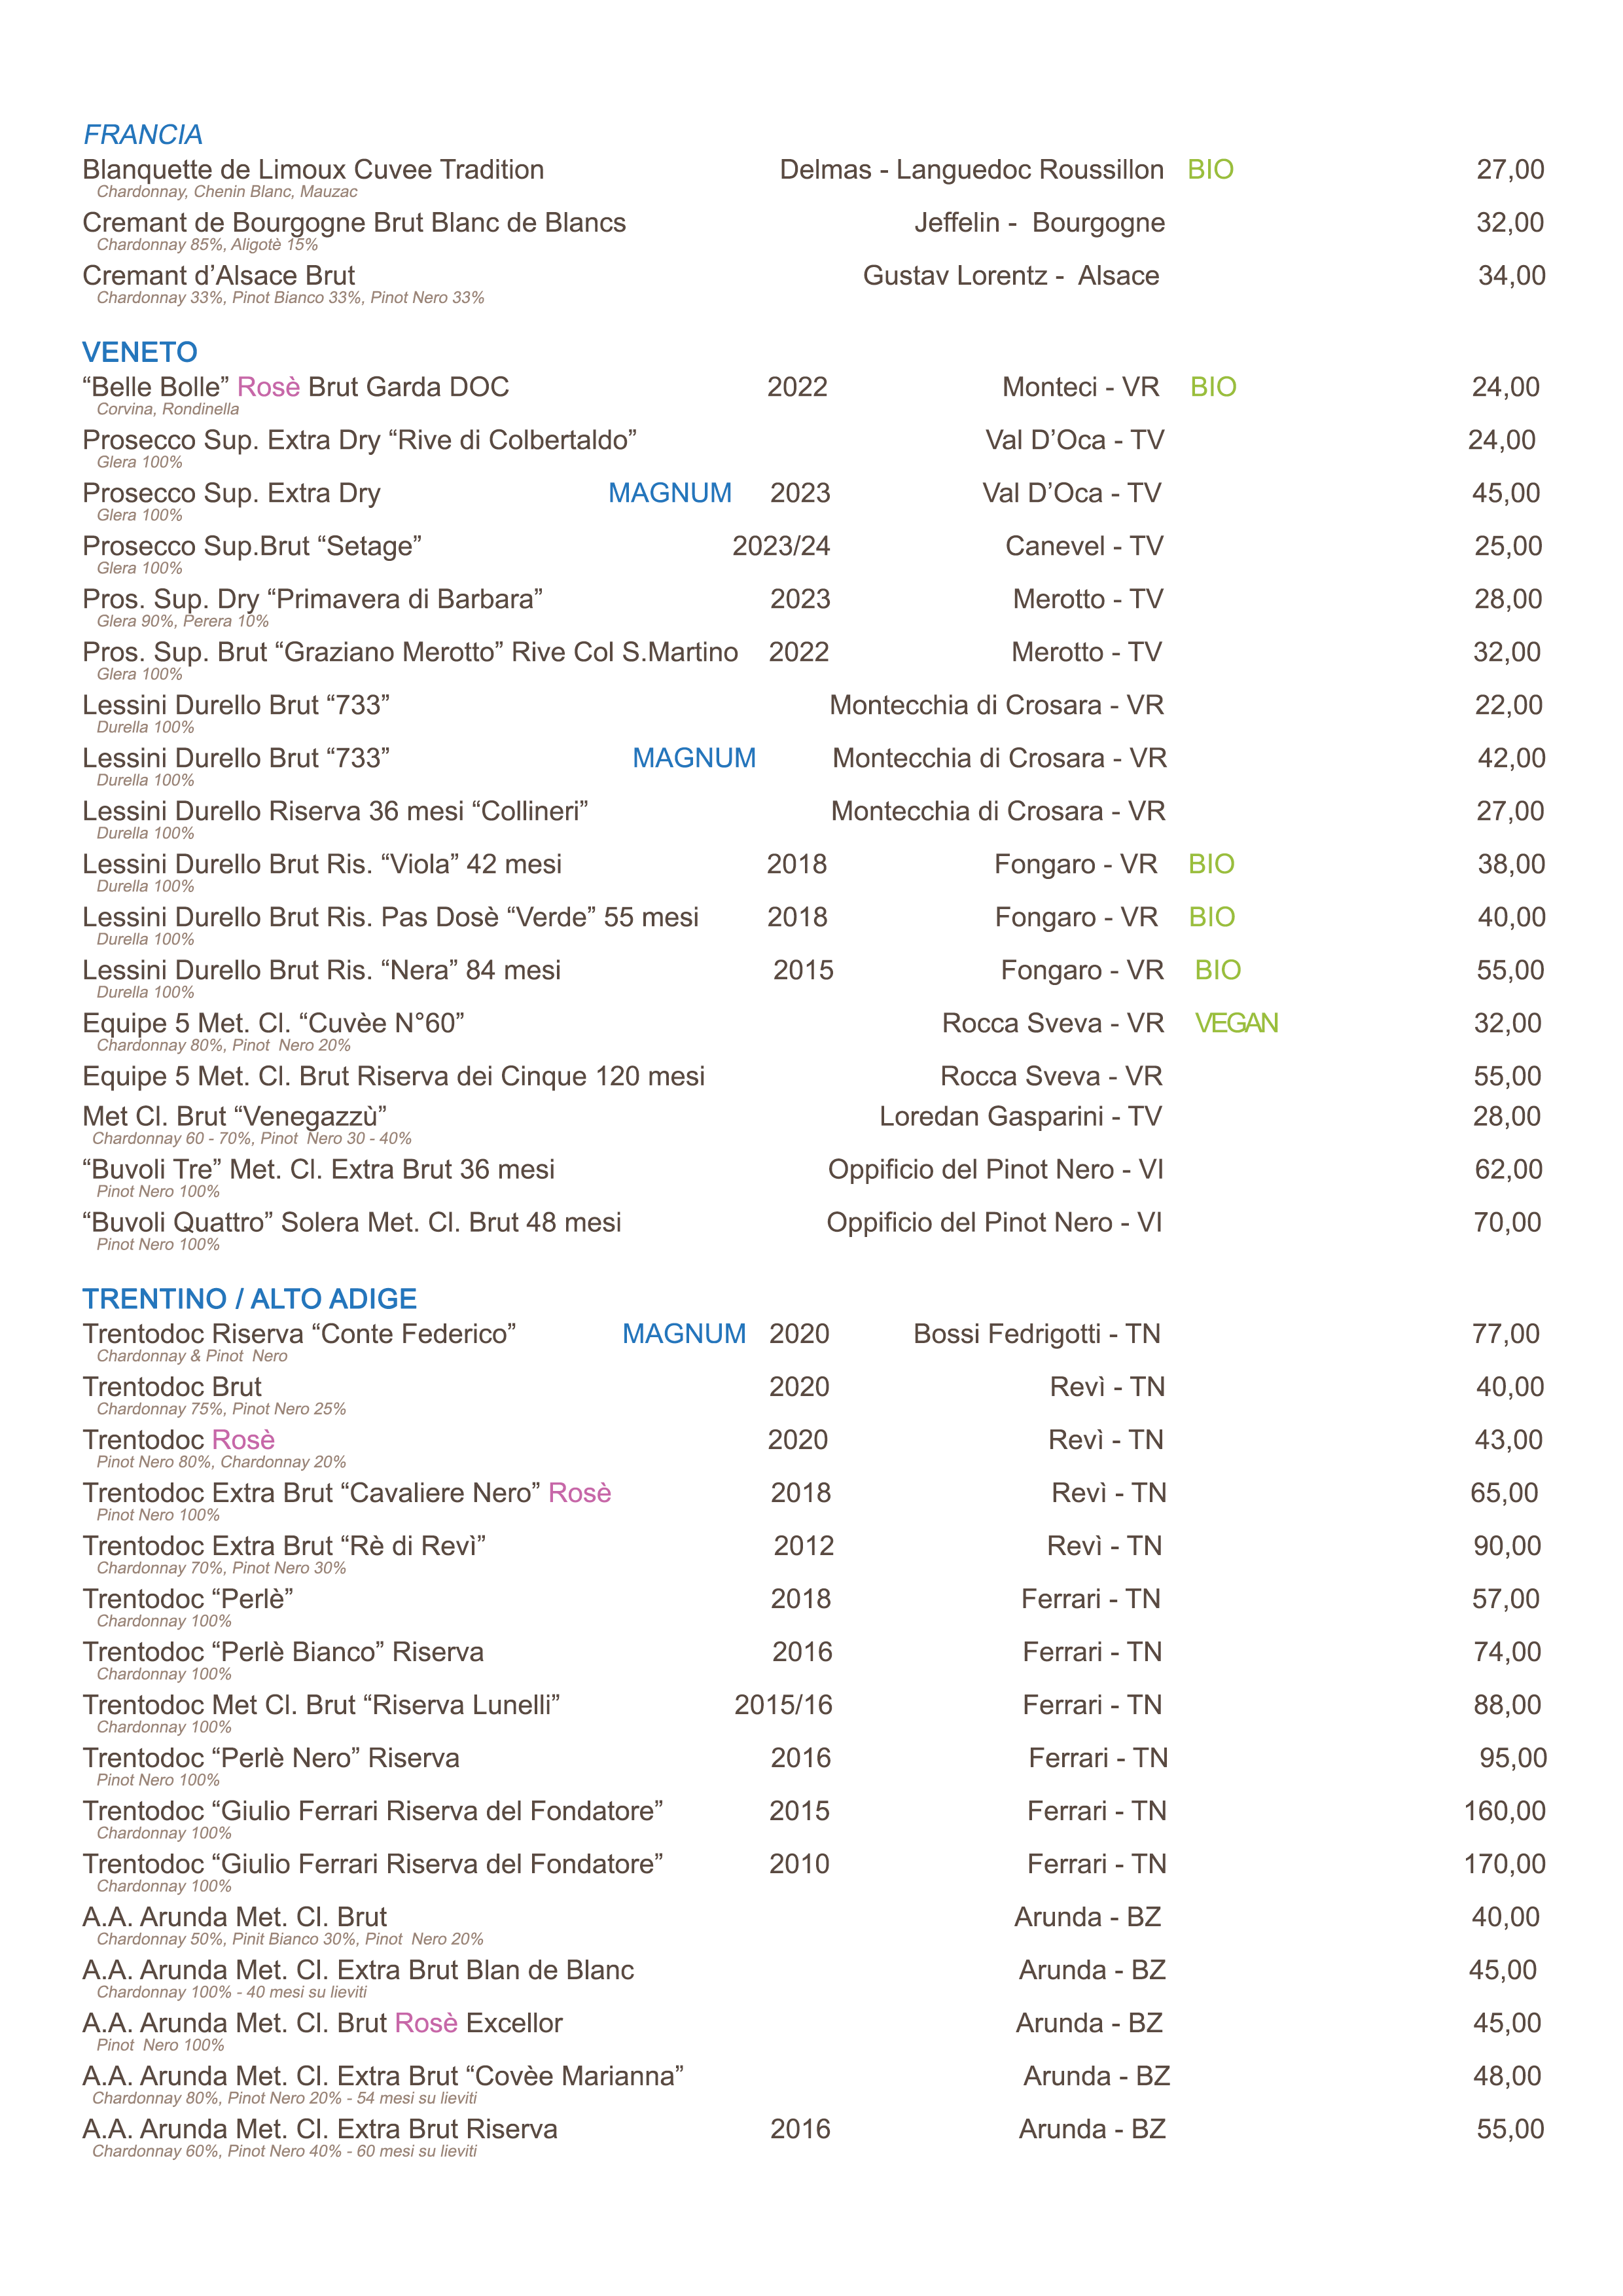Select Lessini Durello Brut Ris. "Viola" 42 mesi
The image size is (1623, 2296).
(322, 864)
